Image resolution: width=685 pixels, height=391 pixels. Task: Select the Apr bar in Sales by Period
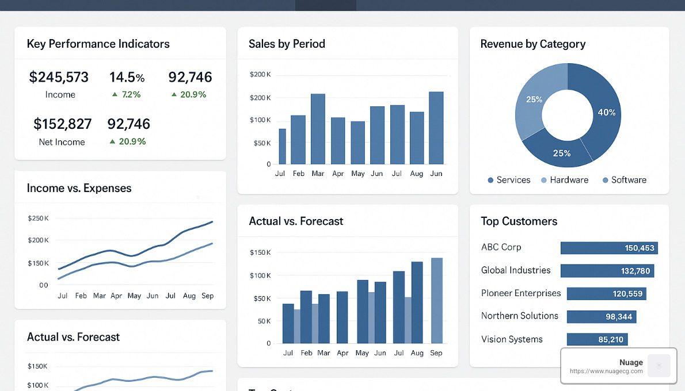pos(338,141)
